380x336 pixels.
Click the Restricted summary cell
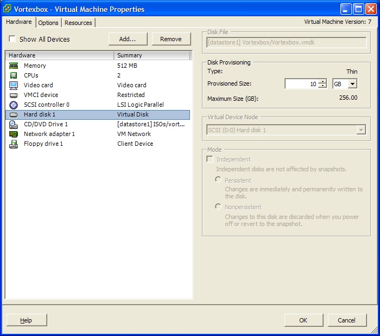131,95
